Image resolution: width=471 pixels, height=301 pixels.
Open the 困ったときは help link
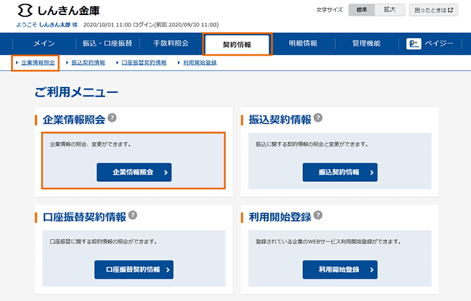pos(434,10)
